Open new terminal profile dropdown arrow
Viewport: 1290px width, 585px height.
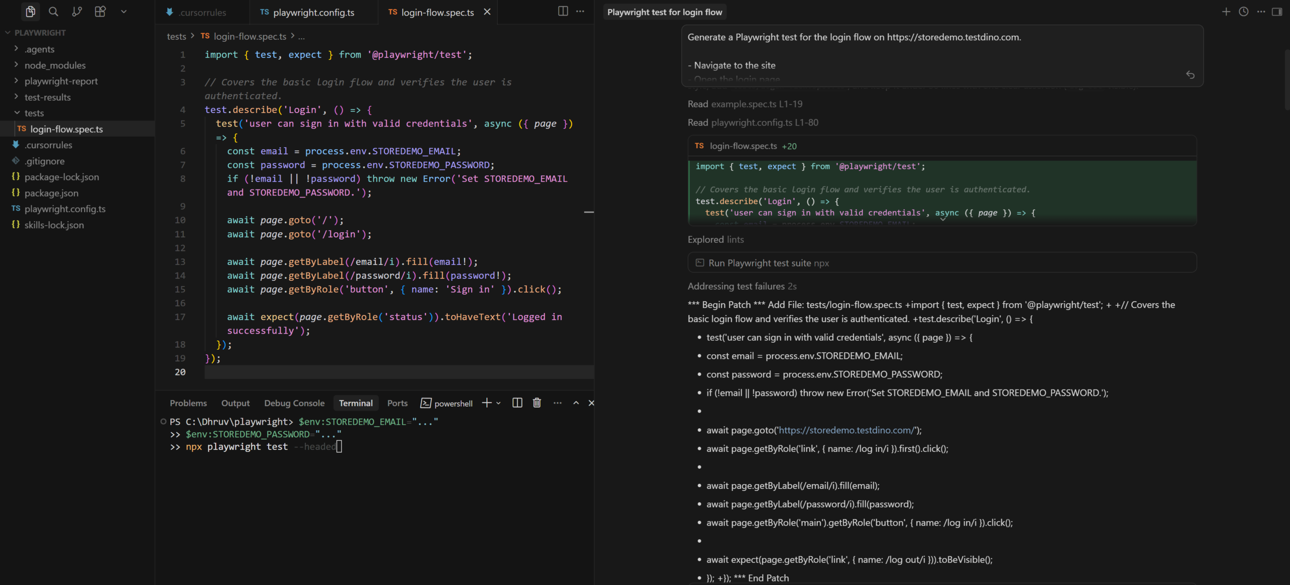click(498, 403)
